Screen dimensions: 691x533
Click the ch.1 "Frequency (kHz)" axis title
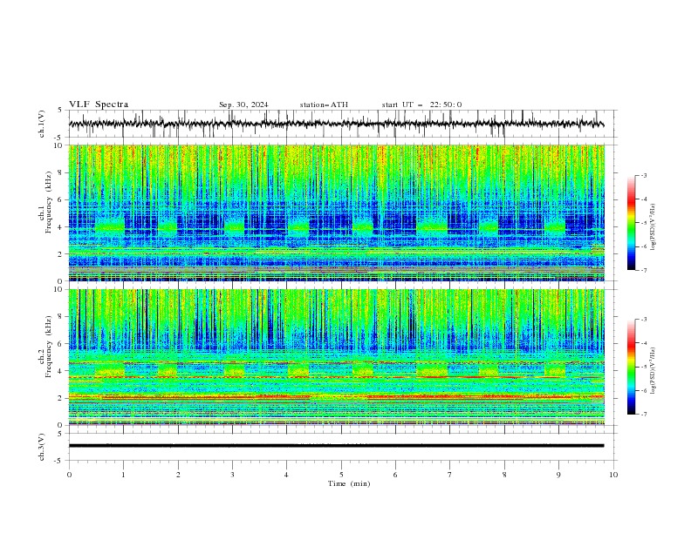pos(49,203)
